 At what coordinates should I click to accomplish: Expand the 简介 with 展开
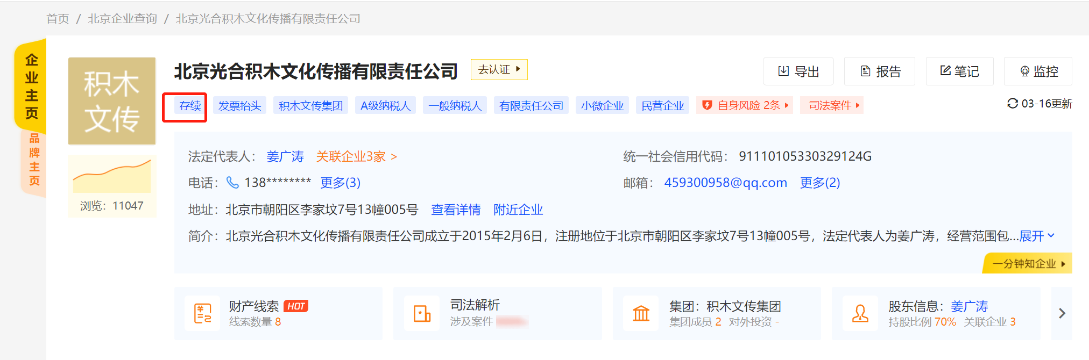tap(1037, 236)
